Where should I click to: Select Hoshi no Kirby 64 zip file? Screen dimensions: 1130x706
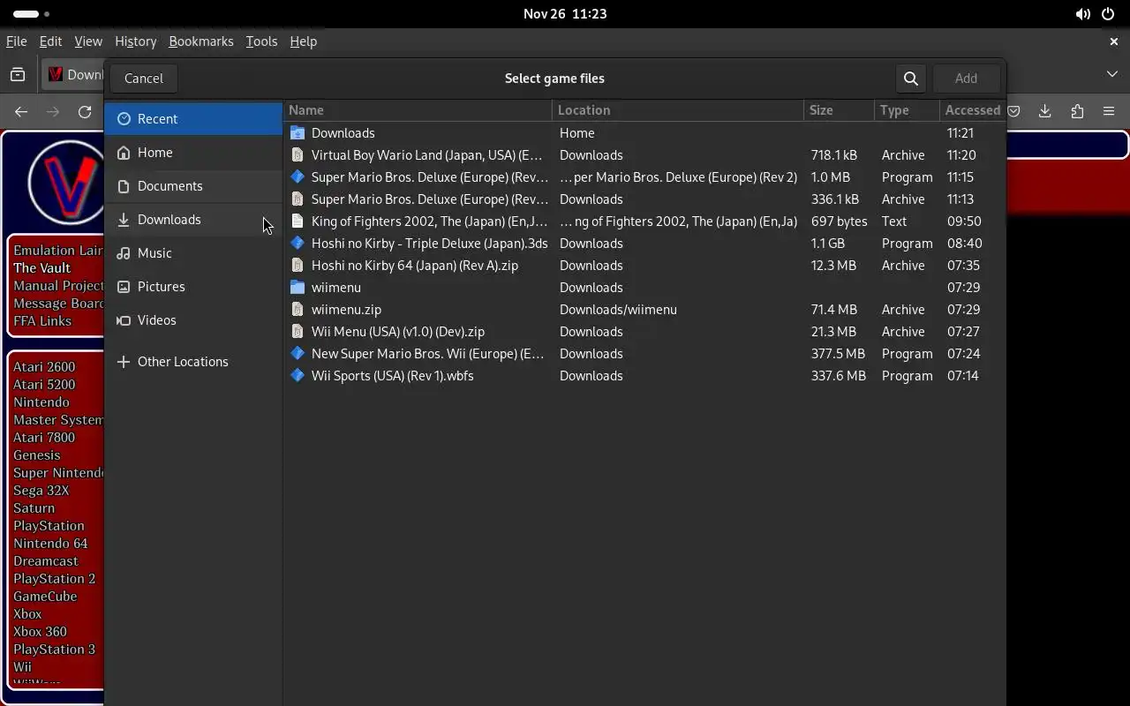pyautogui.click(x=644, y=266)
